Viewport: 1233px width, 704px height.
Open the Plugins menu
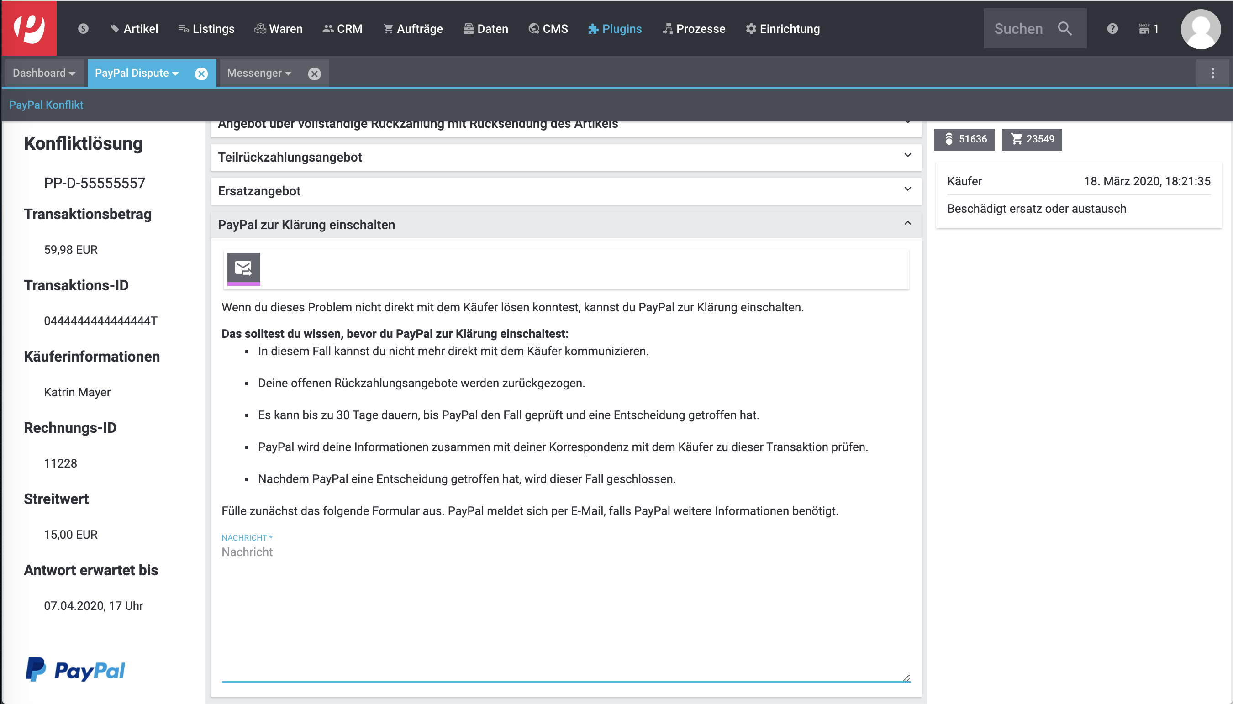point(615,28)
